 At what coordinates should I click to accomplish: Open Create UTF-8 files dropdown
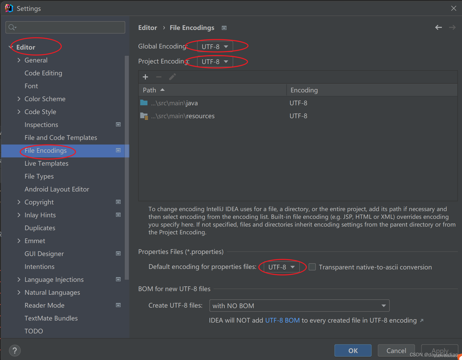tap(299, 306)
